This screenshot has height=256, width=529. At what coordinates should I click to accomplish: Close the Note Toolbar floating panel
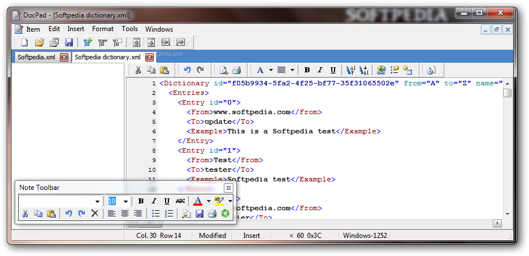coord(229,188)
